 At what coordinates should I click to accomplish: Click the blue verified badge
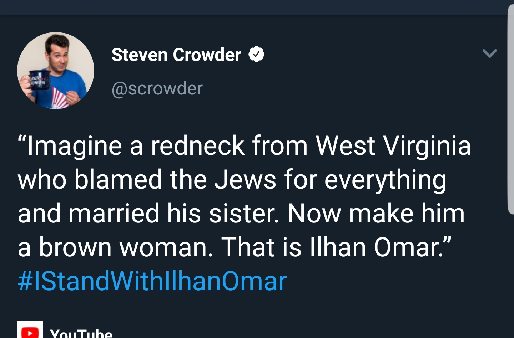click(256, 55)
